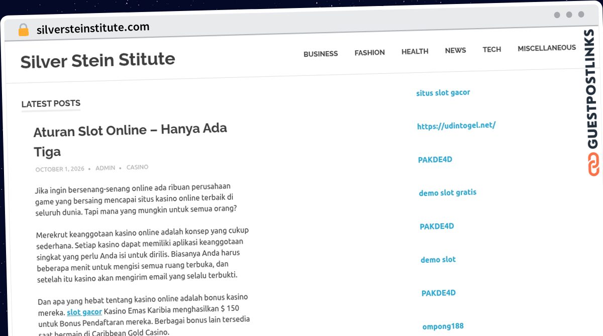Open the Silver Stein Stitute site title

[x=97, y=60]
